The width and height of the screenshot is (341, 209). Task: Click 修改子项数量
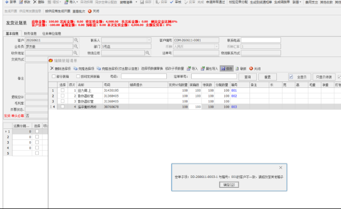(x=175, y=69)
